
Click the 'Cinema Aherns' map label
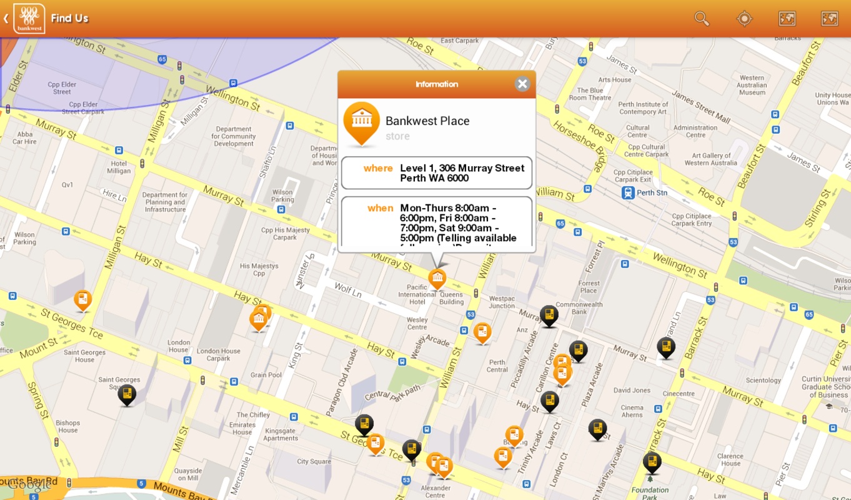632,411
